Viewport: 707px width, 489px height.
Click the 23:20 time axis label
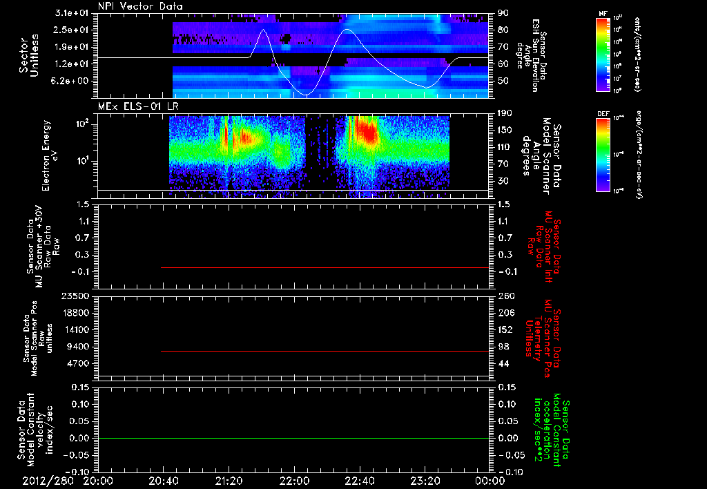(x=425, y=481)
